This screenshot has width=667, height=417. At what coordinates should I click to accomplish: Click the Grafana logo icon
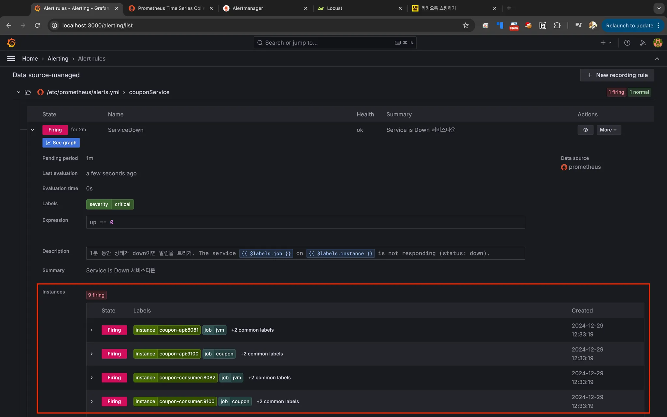tap(11, 43)
